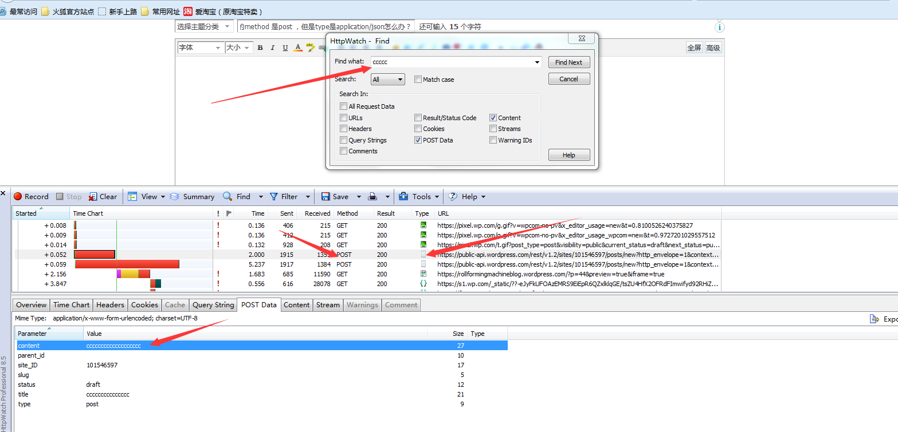Switch to the Query String tab
Viewport: 898px width, 432px height.
(213, 305)
